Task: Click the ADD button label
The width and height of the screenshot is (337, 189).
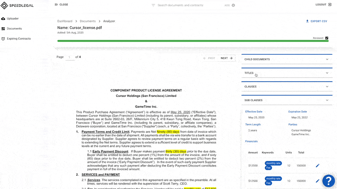Action: (x=227, y=5)
